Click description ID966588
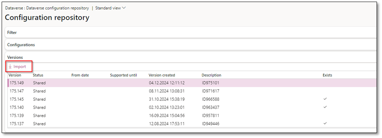This screenshot has width=382, height=138. tap(211, 99)
